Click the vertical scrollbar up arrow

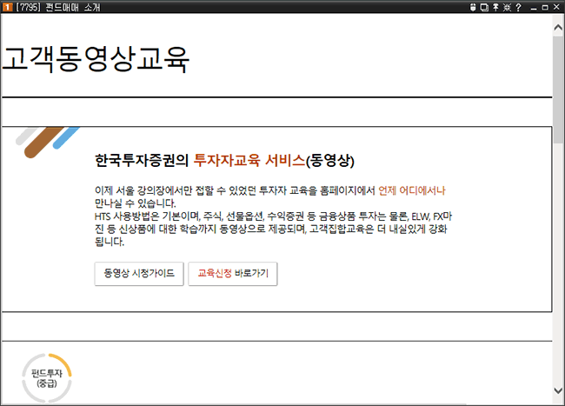pos(558,28)
